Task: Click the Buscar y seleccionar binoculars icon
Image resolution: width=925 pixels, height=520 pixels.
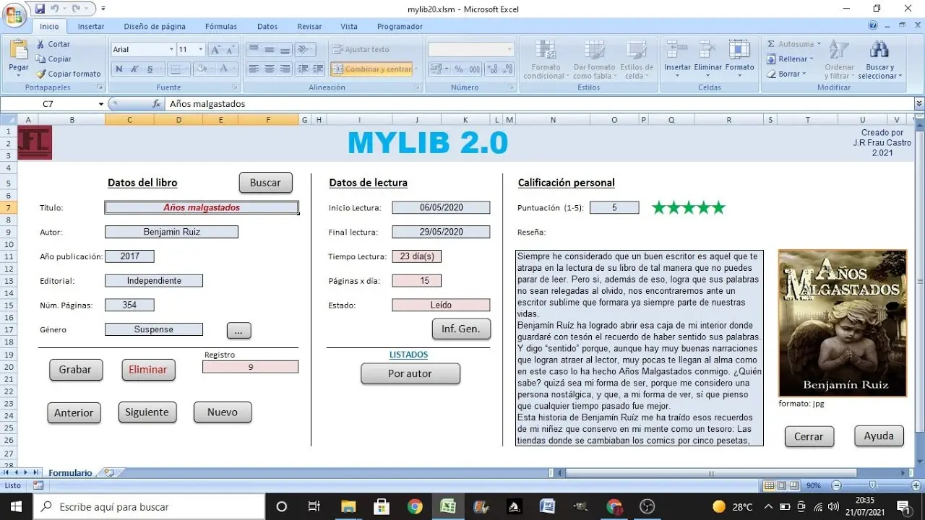Action: coord(879,51)
